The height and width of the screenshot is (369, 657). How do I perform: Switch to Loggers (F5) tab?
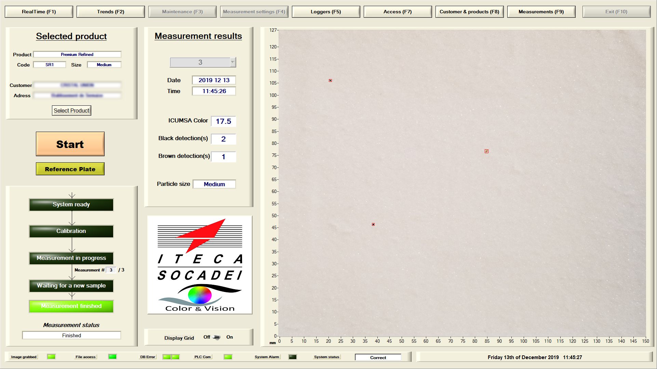coord(325,12)
